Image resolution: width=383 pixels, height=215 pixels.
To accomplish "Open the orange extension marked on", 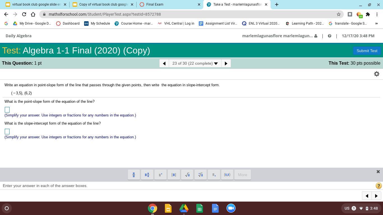I will pos(359,15).
